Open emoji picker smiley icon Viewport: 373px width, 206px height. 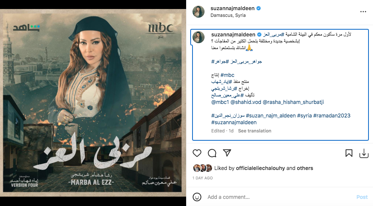[197, 197]
